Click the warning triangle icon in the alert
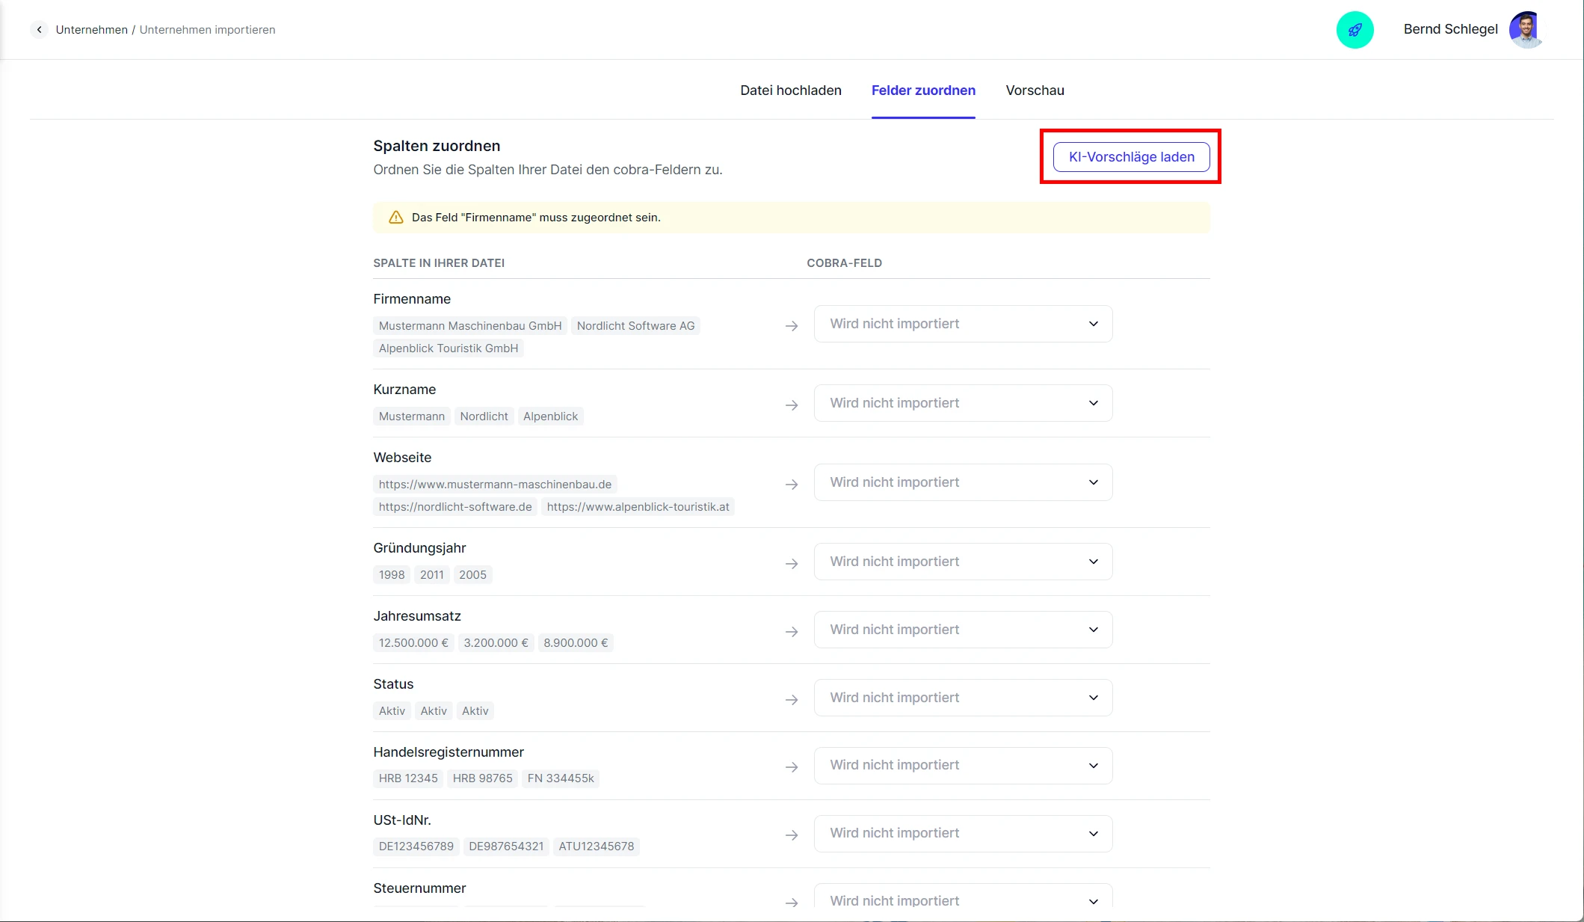Viewport: 1584px width, 922px height. click(x=396, y=218)
